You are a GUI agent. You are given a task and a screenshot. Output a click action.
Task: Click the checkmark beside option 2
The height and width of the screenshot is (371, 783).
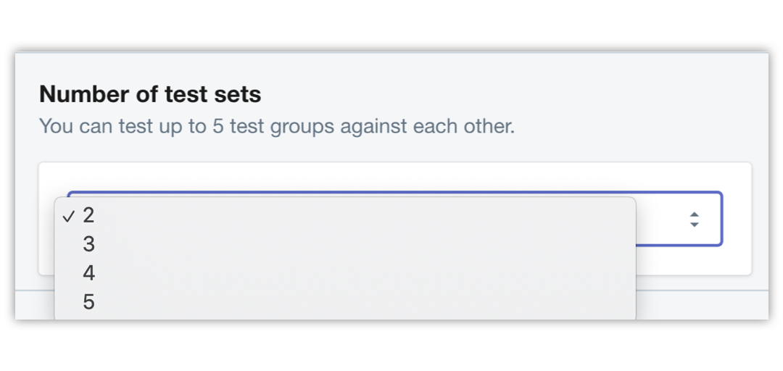coord(70,216)
